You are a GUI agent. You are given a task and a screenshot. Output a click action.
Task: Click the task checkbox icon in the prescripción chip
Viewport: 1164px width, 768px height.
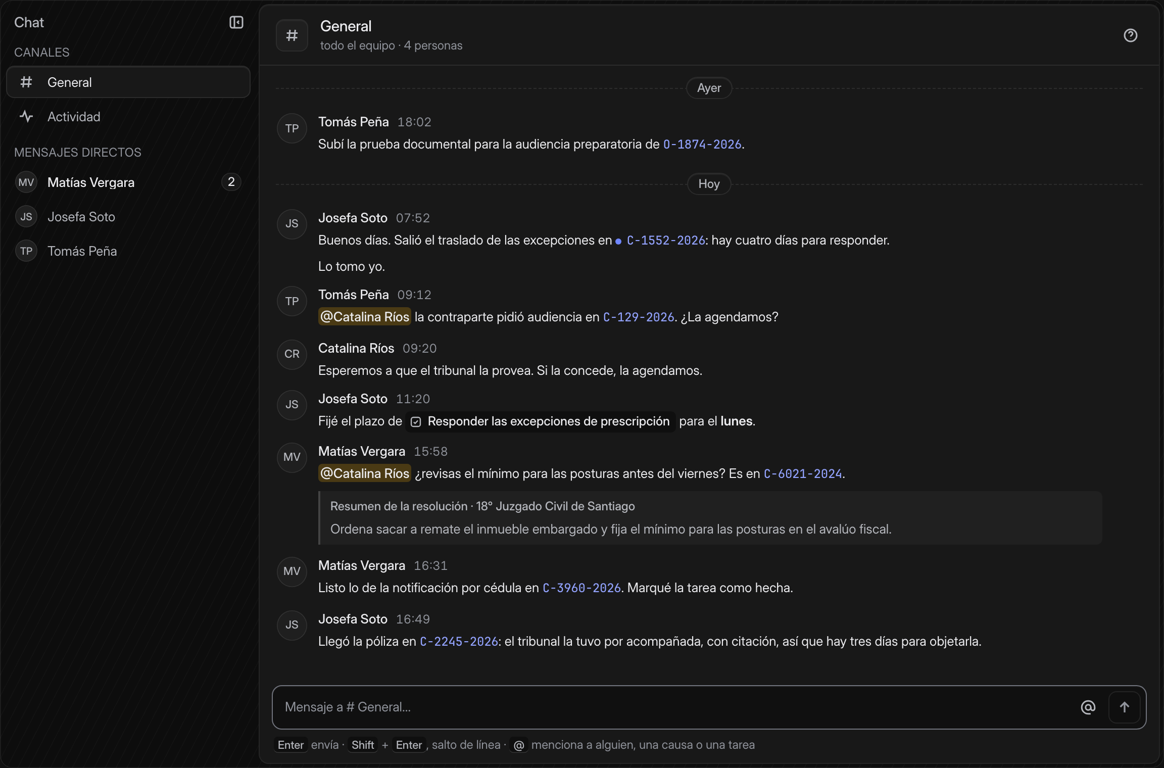pos(416,422)
